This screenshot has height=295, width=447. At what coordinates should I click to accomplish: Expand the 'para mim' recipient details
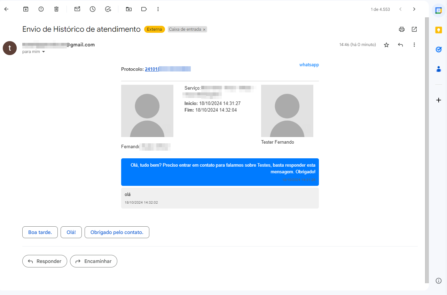point(44,52)
